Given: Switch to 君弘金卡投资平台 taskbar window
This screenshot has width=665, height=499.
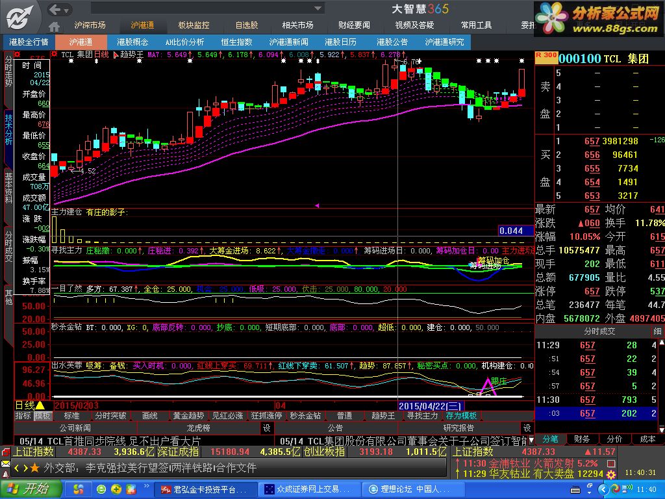Looking at the screenshot, I should [206, 490].
